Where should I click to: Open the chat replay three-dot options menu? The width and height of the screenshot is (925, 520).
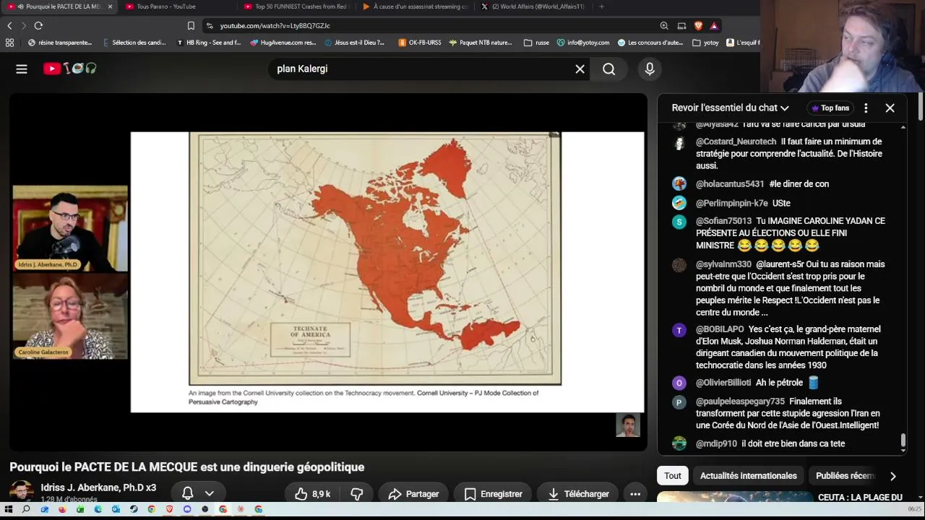tap(866, 108)
